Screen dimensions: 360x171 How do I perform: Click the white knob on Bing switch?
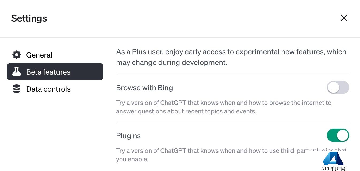coord(334,87)
